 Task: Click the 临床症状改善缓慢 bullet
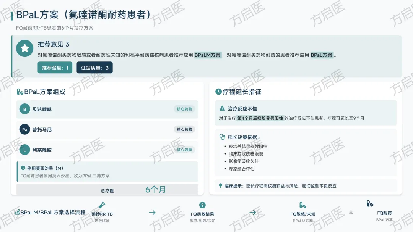246,154
